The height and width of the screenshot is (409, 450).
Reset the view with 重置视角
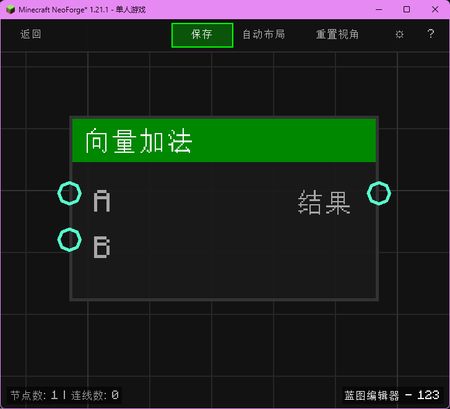pos(337,35)
